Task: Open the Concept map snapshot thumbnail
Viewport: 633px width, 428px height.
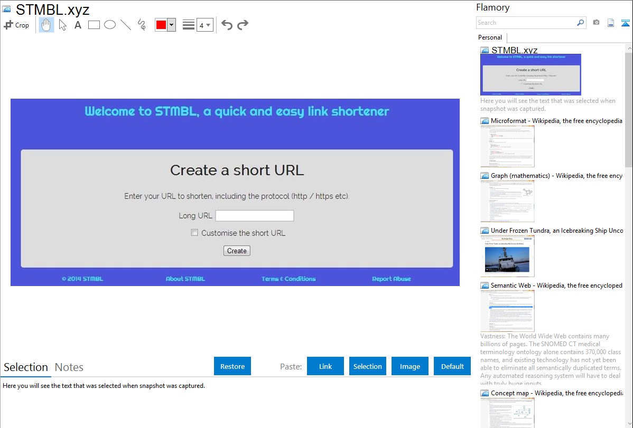Action: 507,413
